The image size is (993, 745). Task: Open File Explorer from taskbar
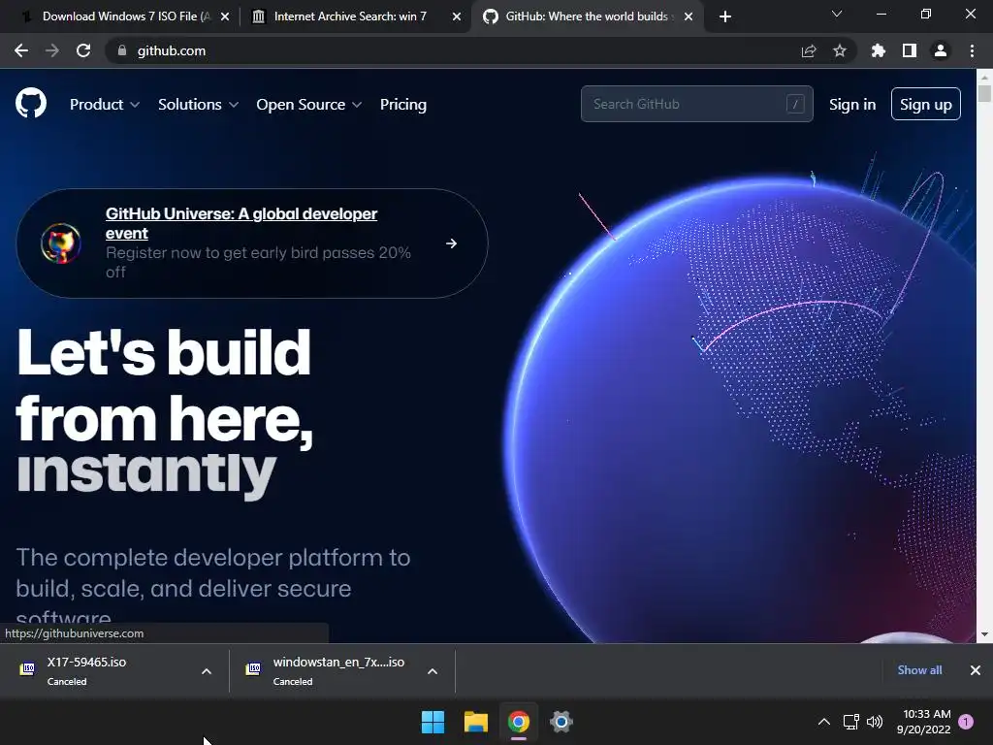(x=475, y=722)
